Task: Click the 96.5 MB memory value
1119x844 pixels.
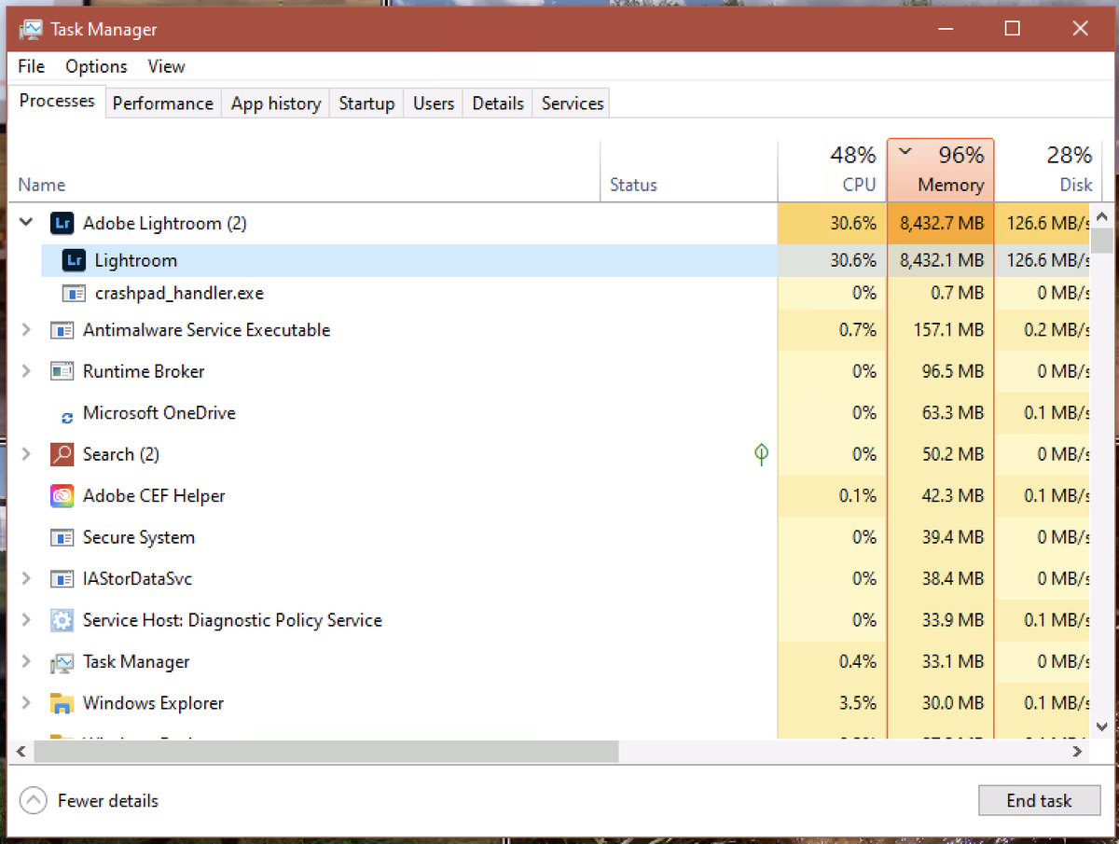Action: click(954, 371)
